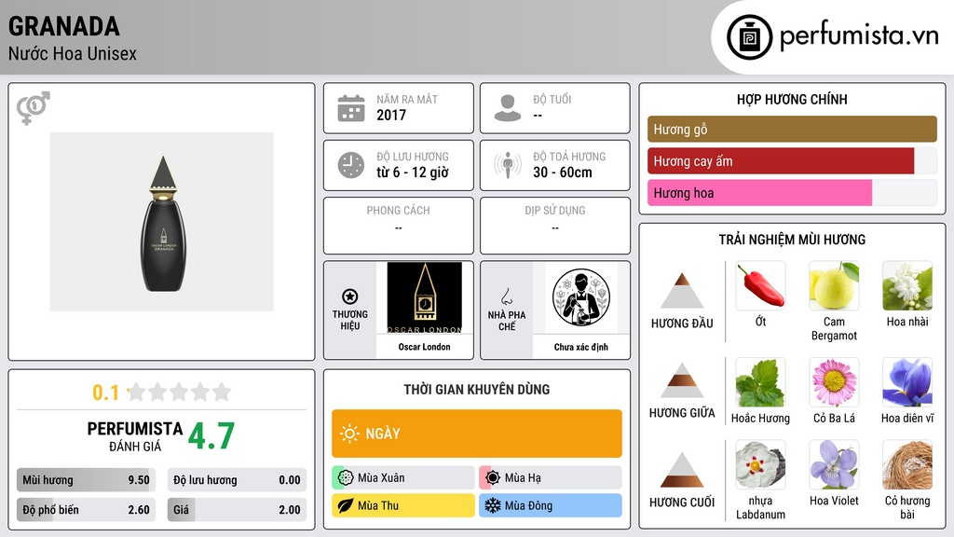This screenshot has height=537, width=954.
Task: Select the Ớt chili note image
Action: [x=760, y=285]
